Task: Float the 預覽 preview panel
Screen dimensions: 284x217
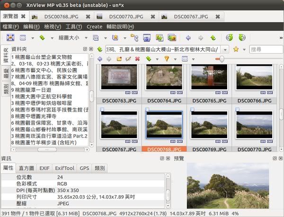Action: coord(275,158)
